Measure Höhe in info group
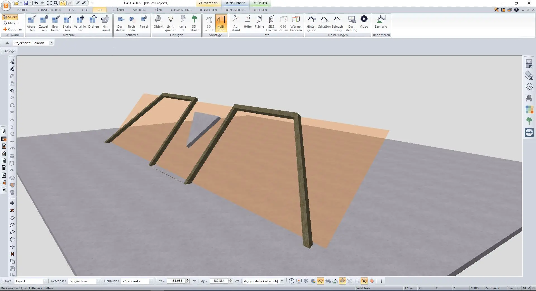The height and width of the screenshot is (291, 536). click(x=248, y=22)
